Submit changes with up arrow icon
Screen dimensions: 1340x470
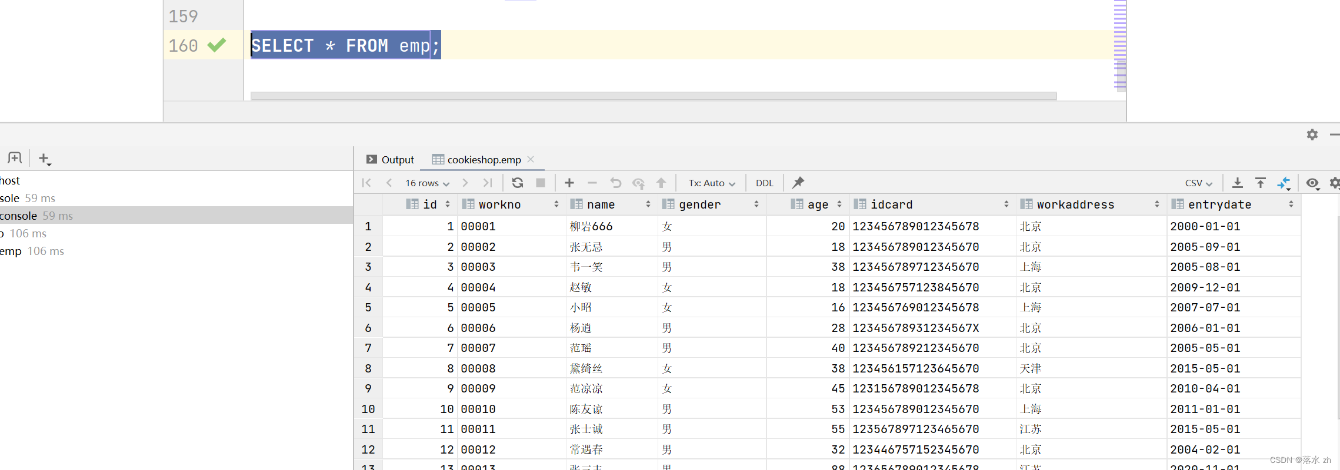click(661, 183)
